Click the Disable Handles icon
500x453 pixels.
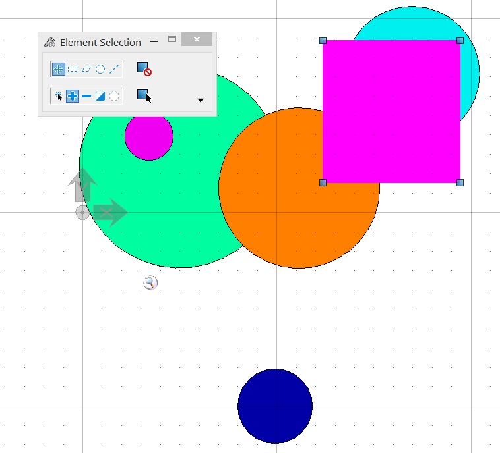coord(144,69)
